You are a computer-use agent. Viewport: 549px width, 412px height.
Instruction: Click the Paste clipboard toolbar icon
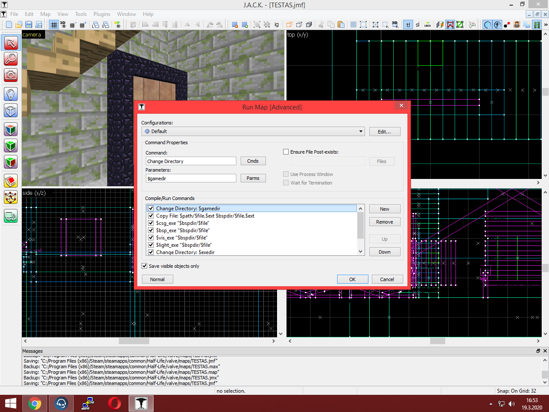[x=341, y=24]
